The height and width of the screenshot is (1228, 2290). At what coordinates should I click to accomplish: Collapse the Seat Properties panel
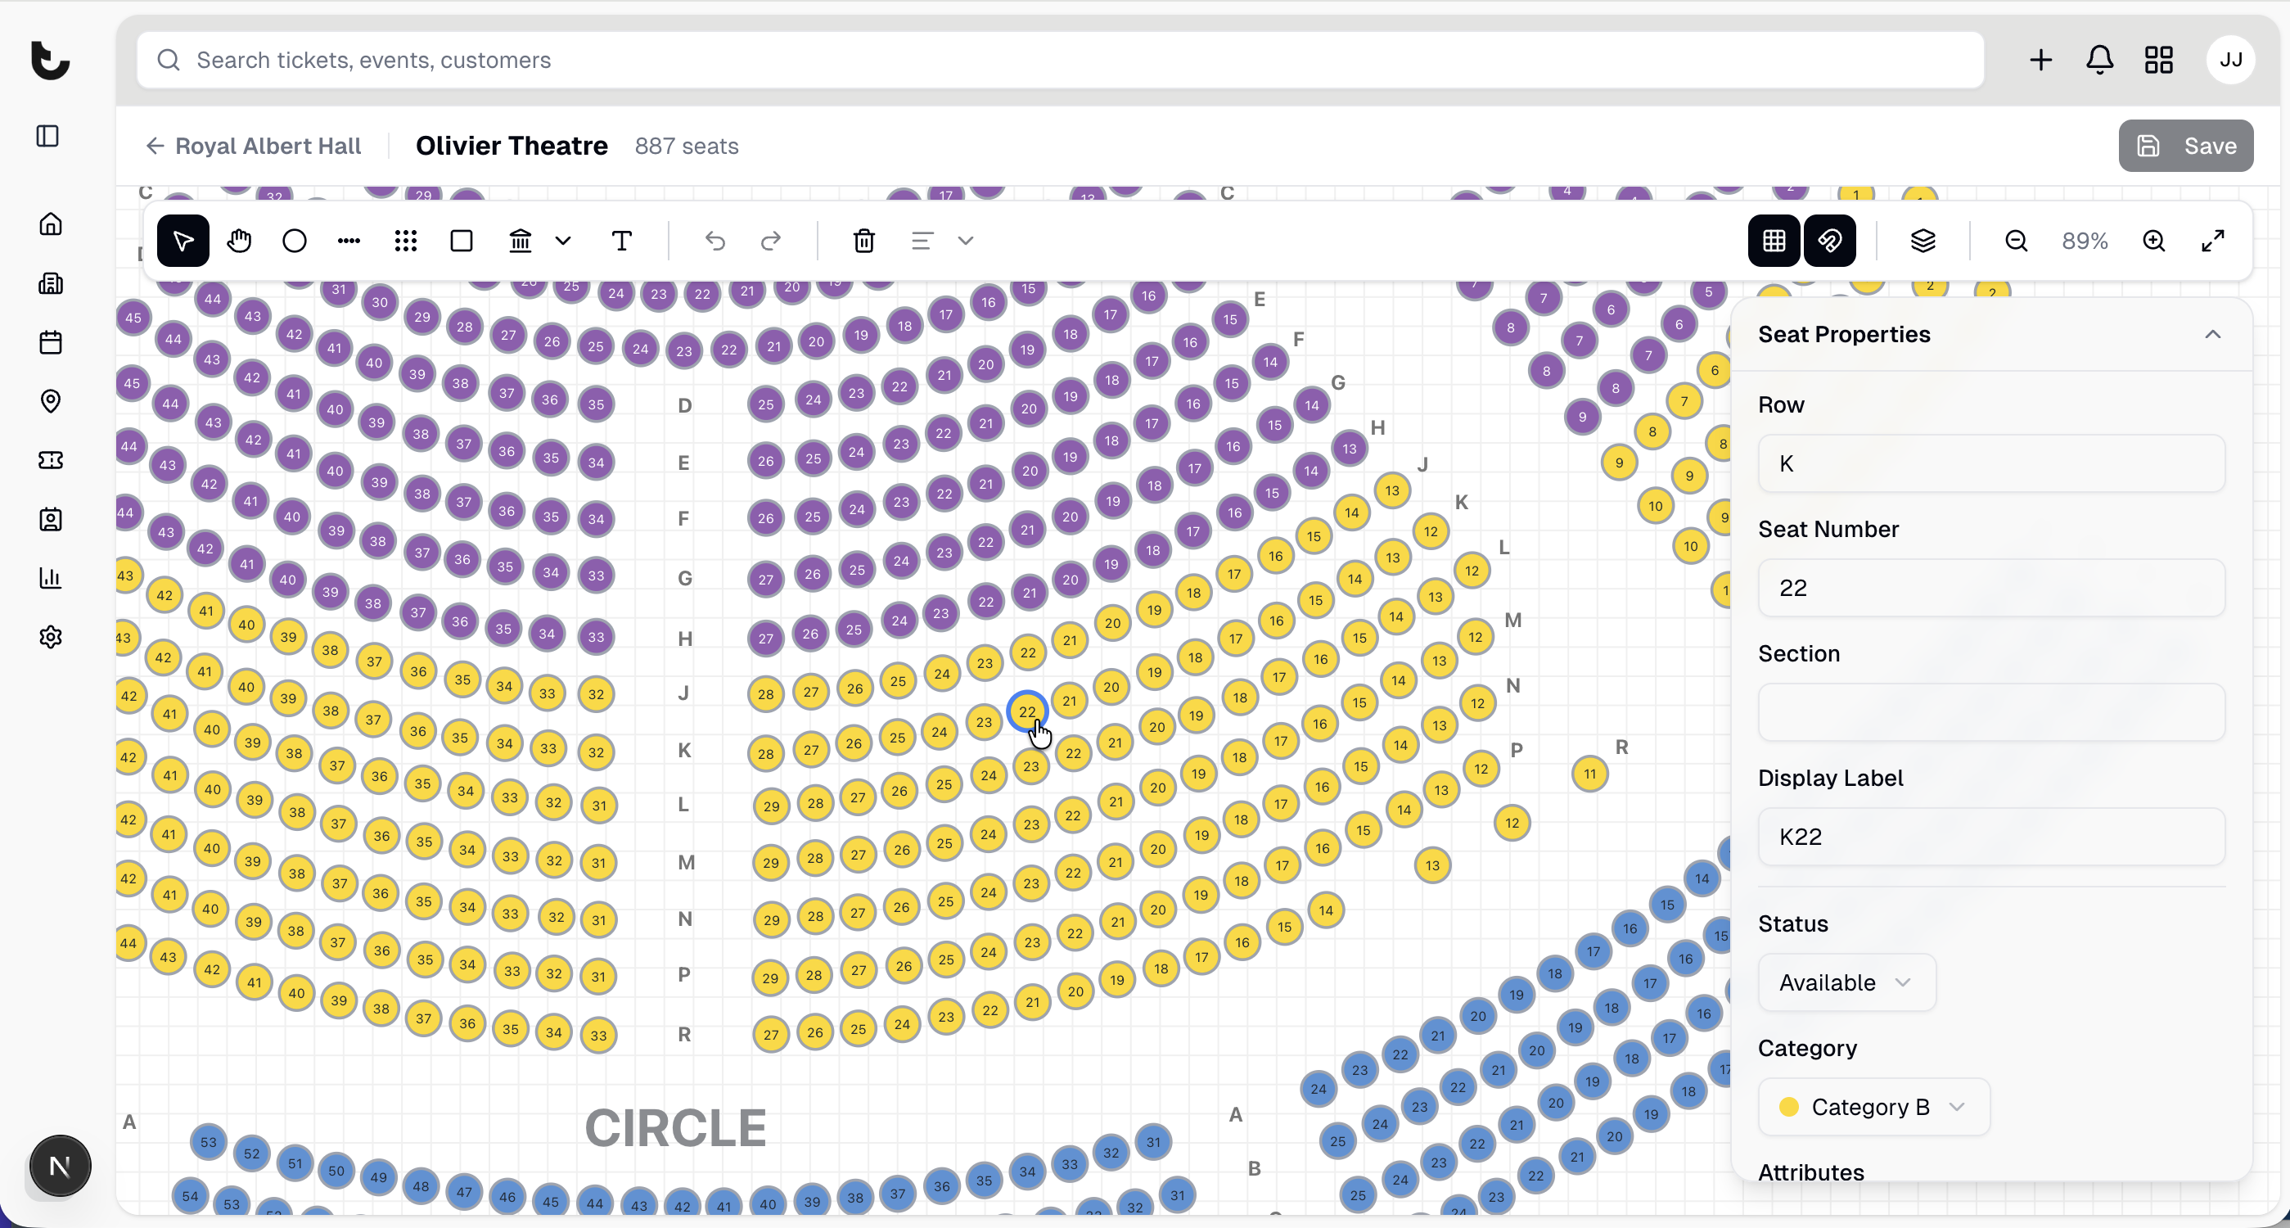pos(2214,333)
